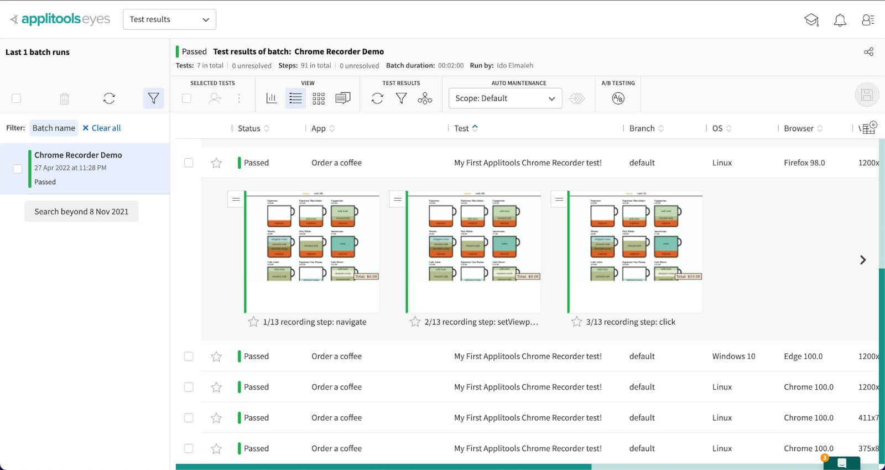Toggle the select-all tests checkbox
885x470 pixels.
point(186,98)
